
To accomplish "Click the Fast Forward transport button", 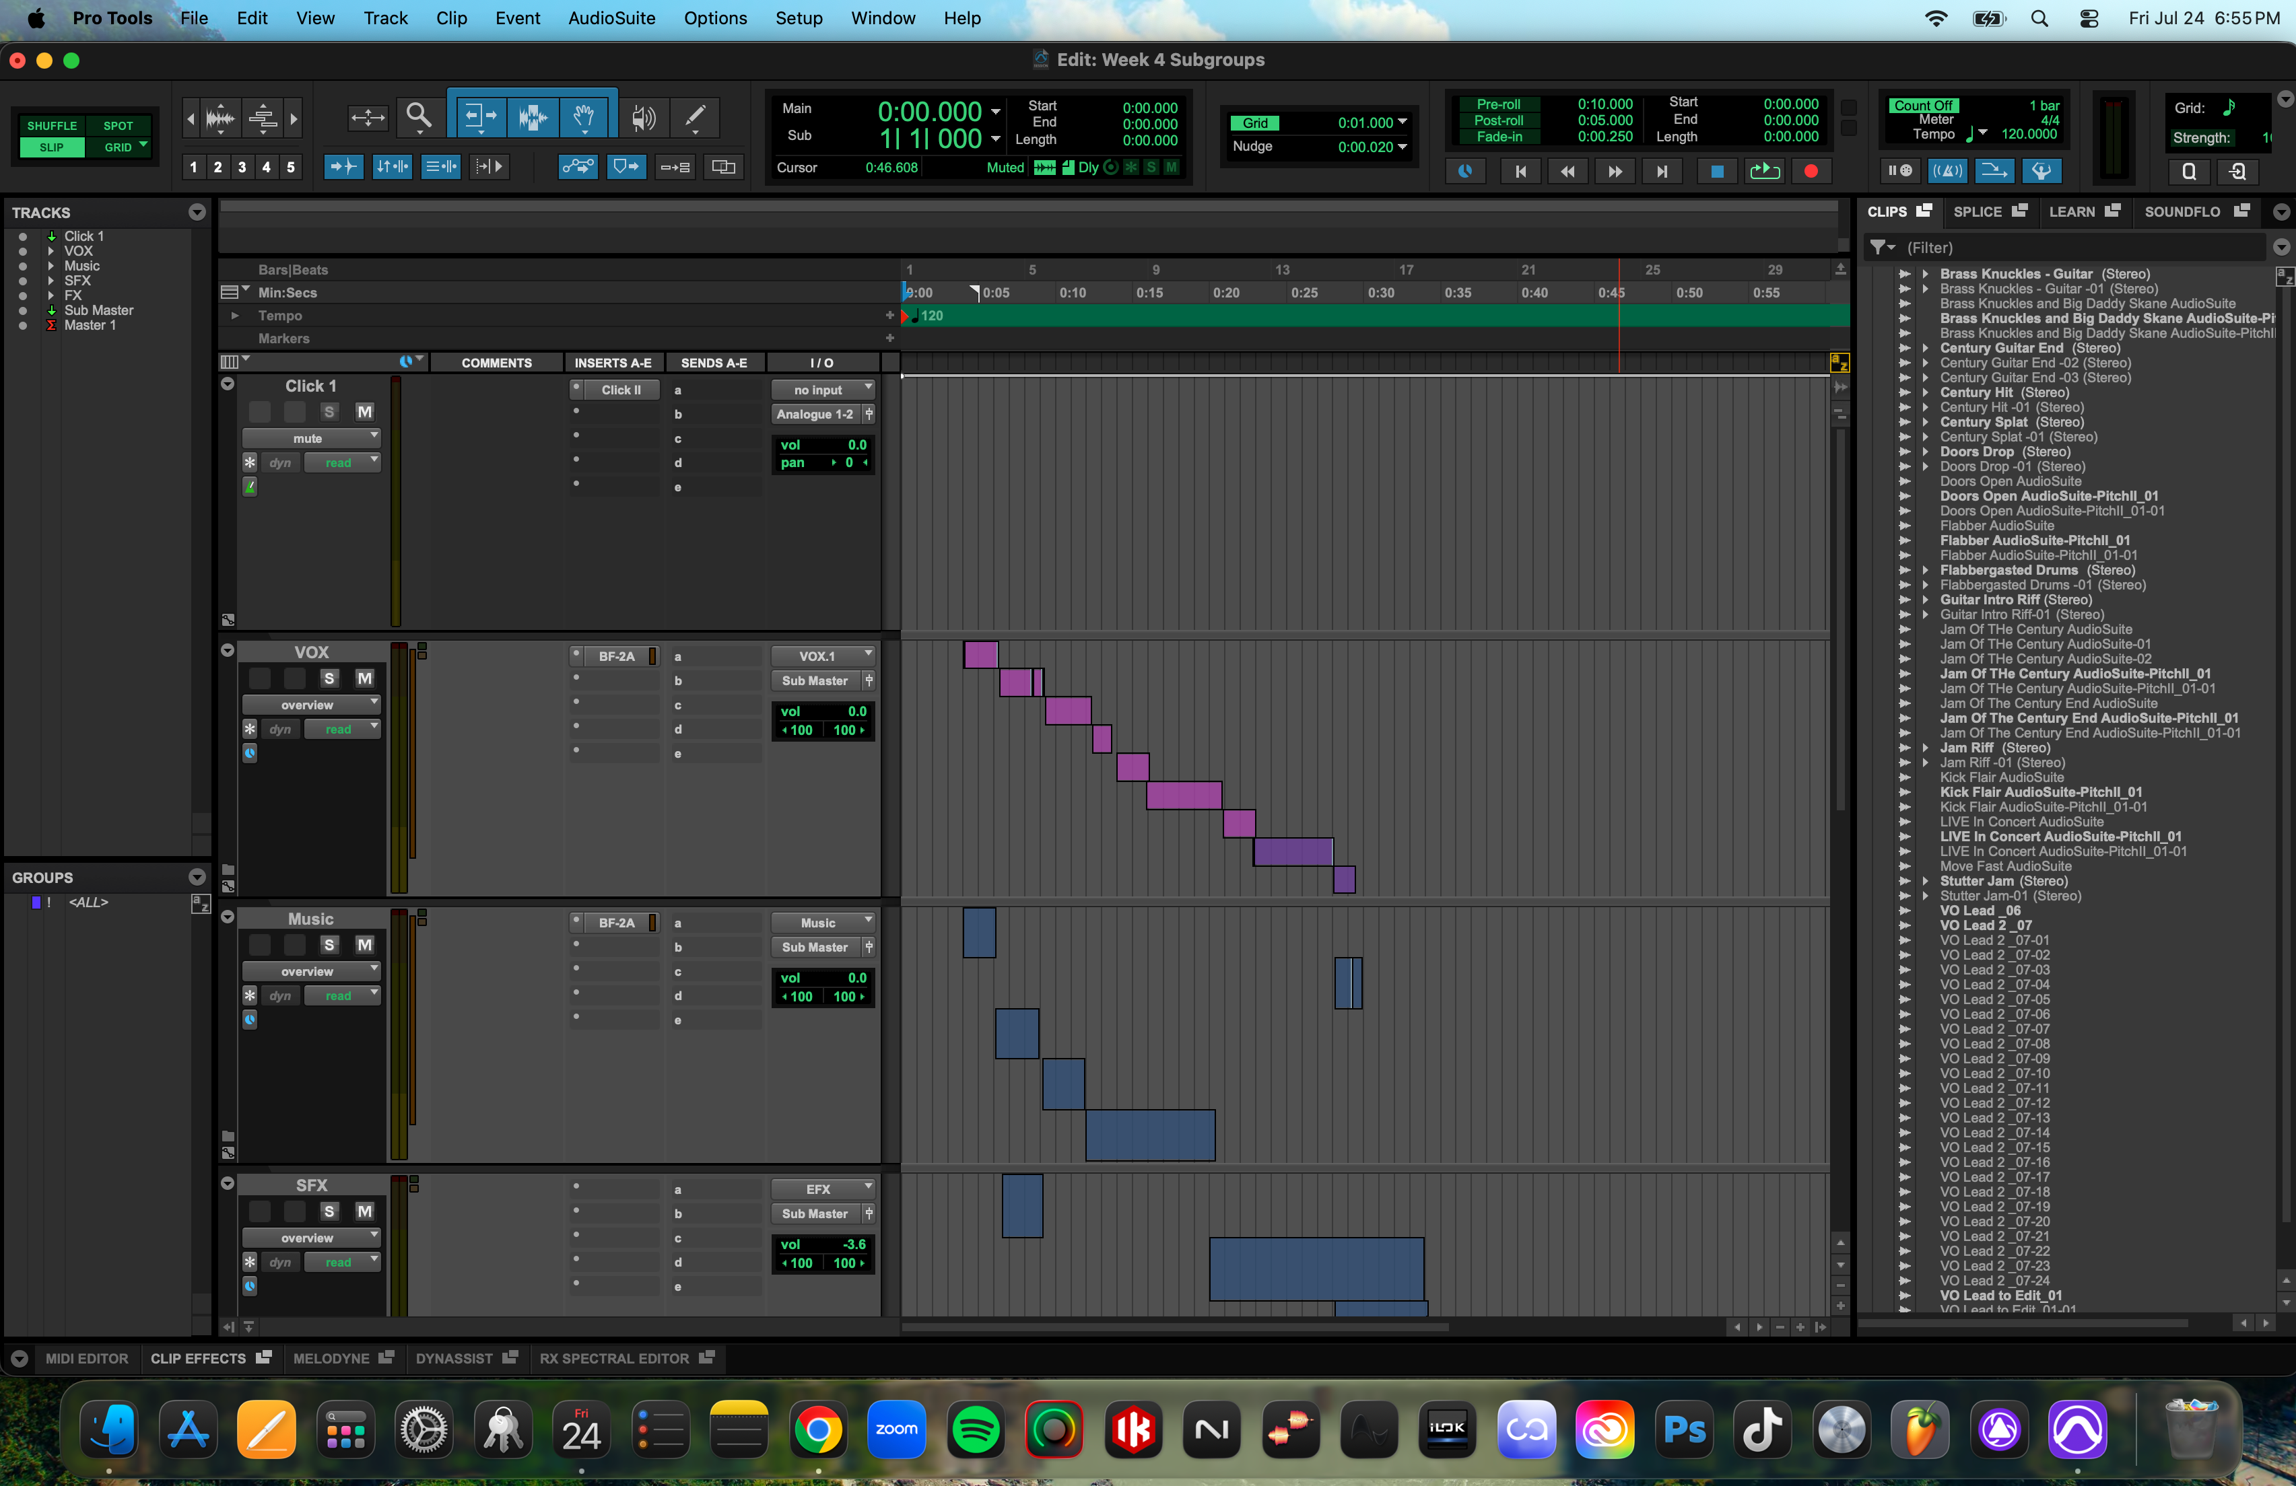I will [x=1614, y=171].
